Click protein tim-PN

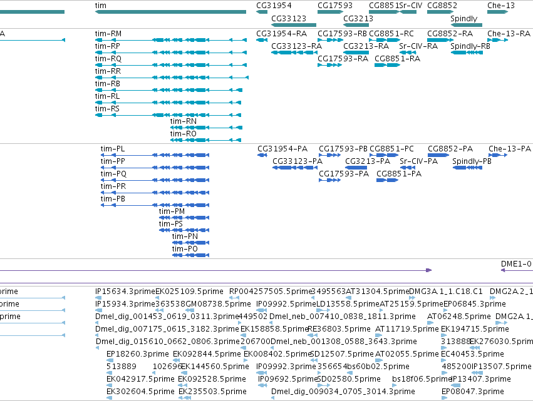(x=190, y=243)
